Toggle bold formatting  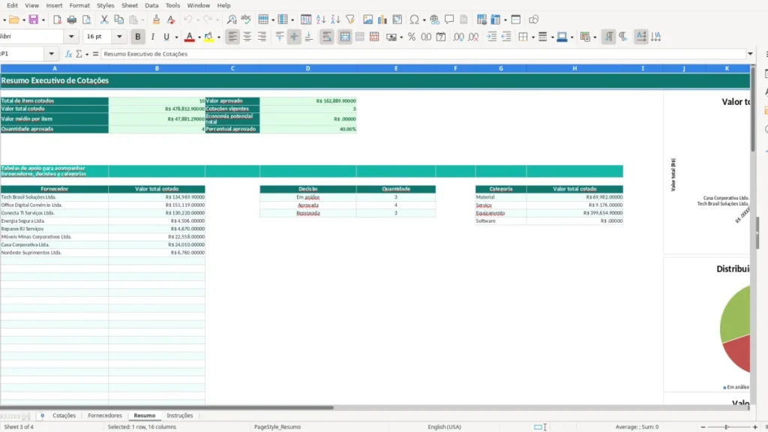click(138, 37)
